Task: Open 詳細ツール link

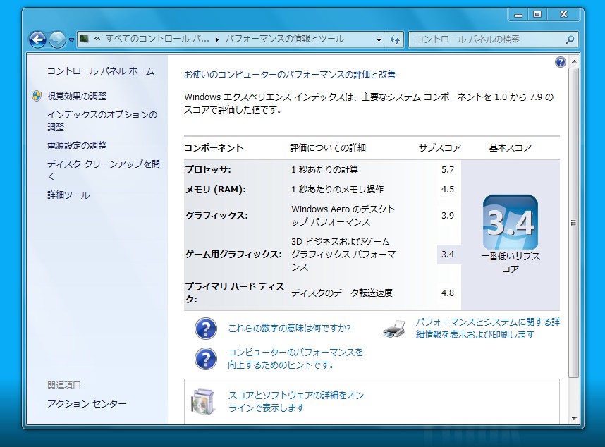Action: point(68,195)
